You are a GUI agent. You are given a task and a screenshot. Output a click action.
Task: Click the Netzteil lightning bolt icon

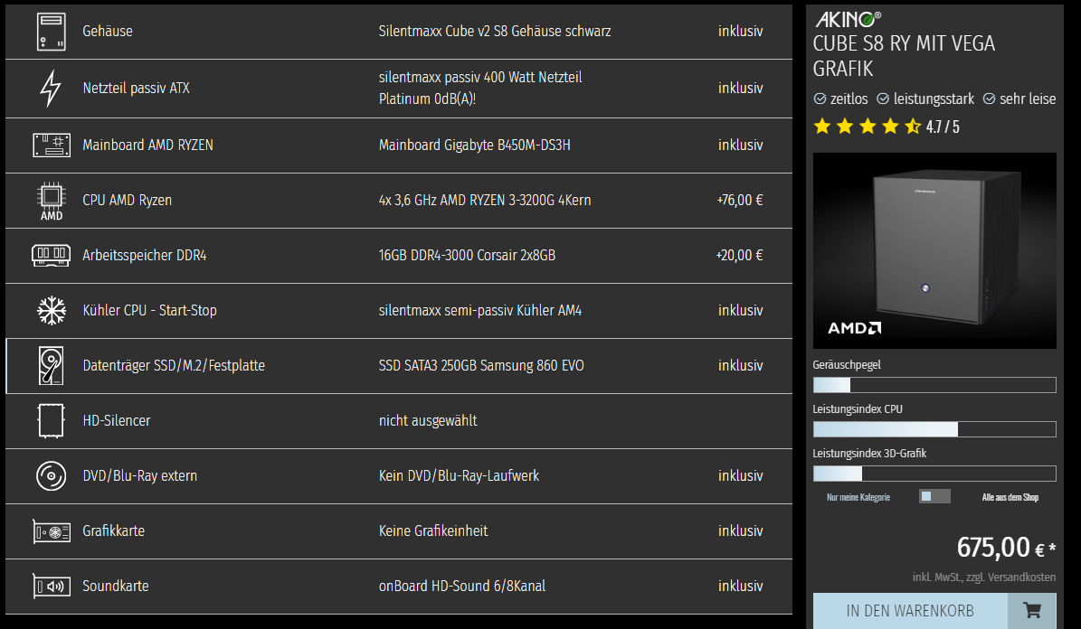pyautogui.click(x=51, y=89)
